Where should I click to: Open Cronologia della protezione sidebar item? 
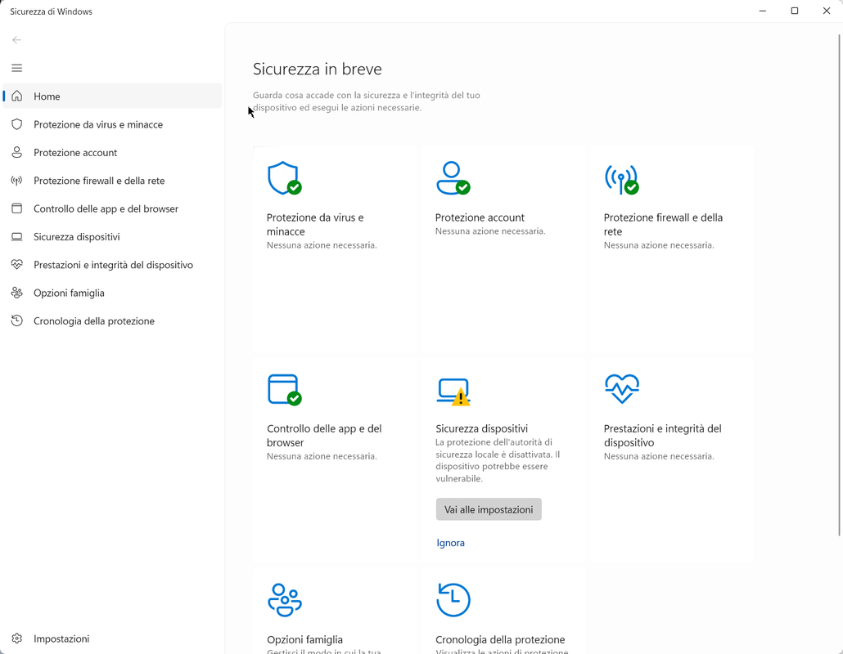click(112, 320)
